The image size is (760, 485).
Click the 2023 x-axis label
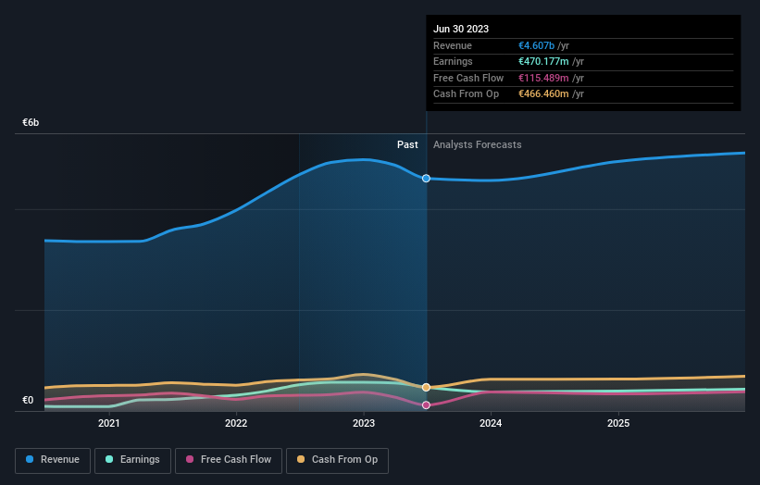(x=364, y=424)
